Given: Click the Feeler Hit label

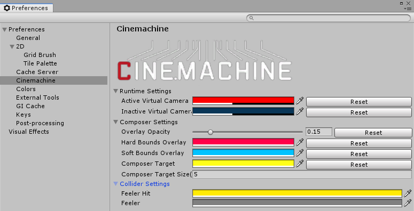Looking at the screenshot, I should pos(136,193).
